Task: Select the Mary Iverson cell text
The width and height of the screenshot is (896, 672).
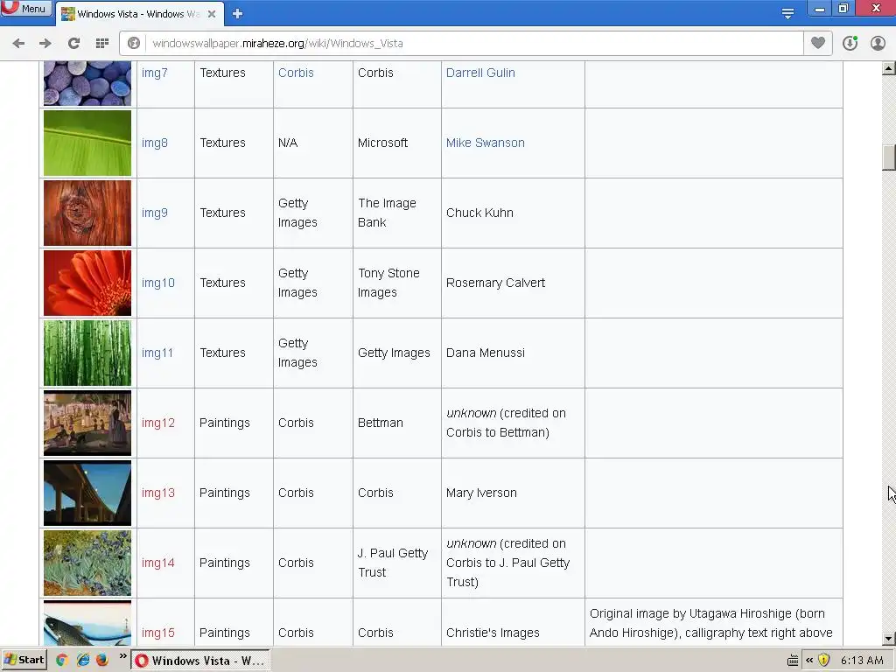Action: tap(481, 493)
